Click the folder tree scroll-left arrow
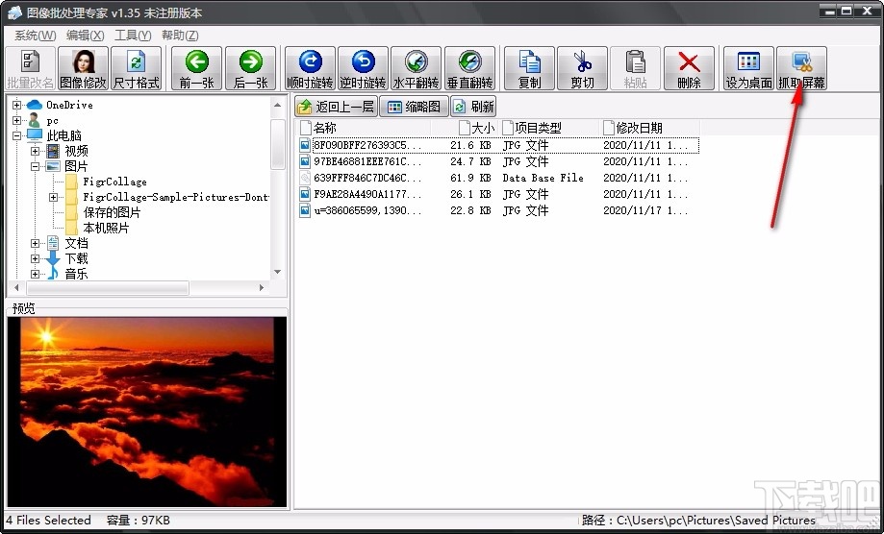The height and width of the screenshot is (534, 884). [x=15, y=287]
